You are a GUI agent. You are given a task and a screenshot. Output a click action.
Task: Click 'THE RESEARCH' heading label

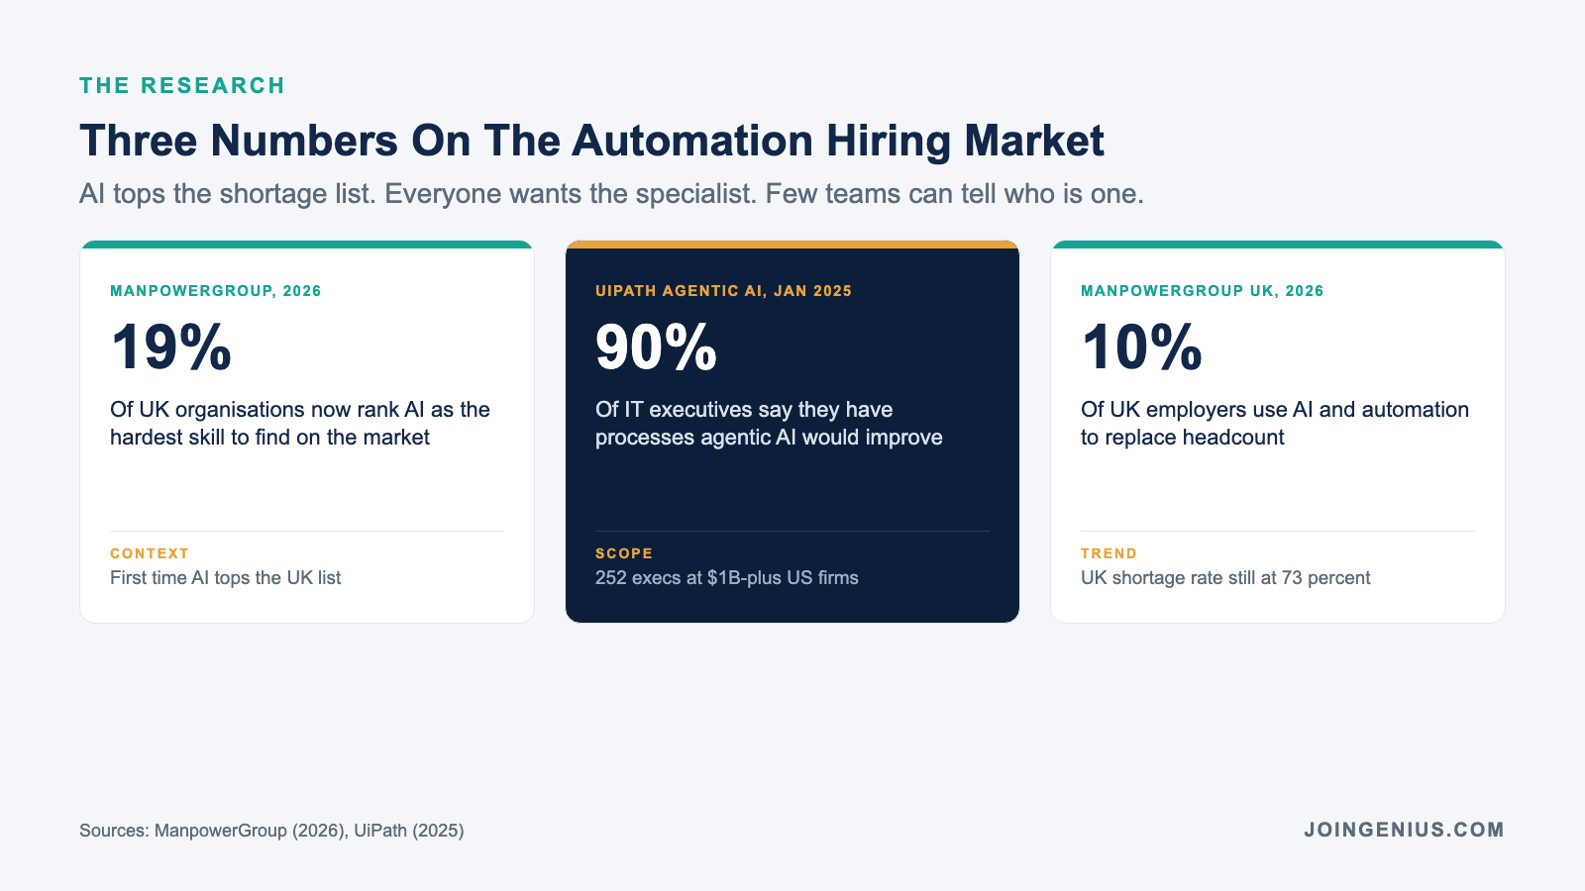tap(182, 86)
